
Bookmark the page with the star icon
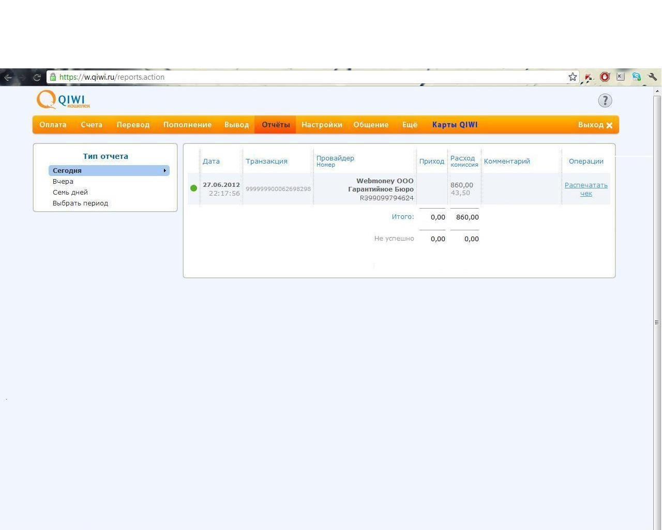[573, 77]
